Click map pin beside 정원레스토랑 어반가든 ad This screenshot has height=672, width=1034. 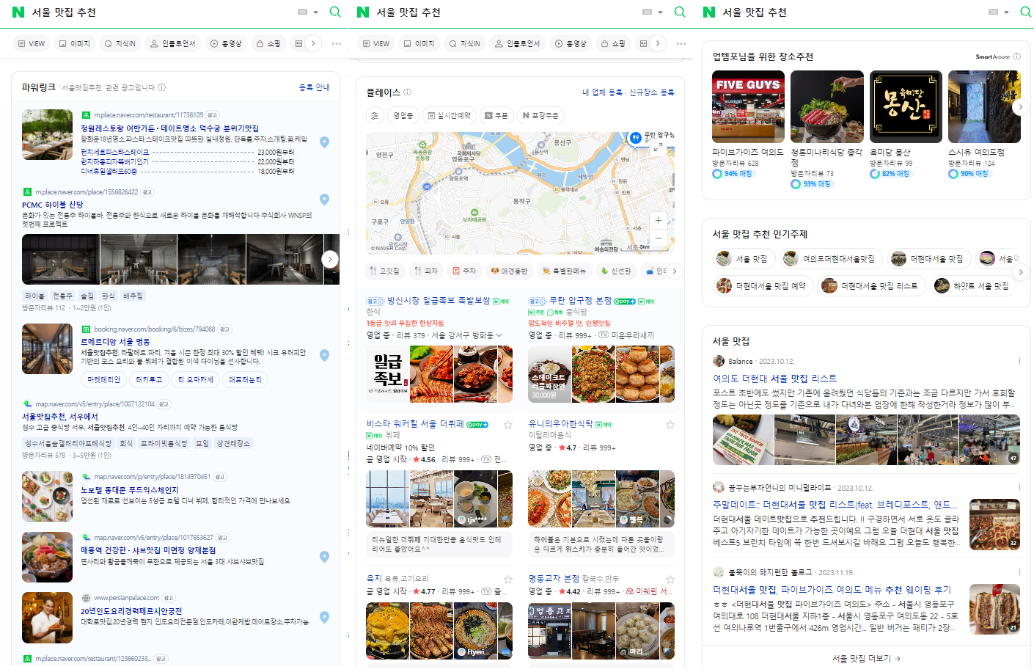pyautogui.click(x=324, y=142)
